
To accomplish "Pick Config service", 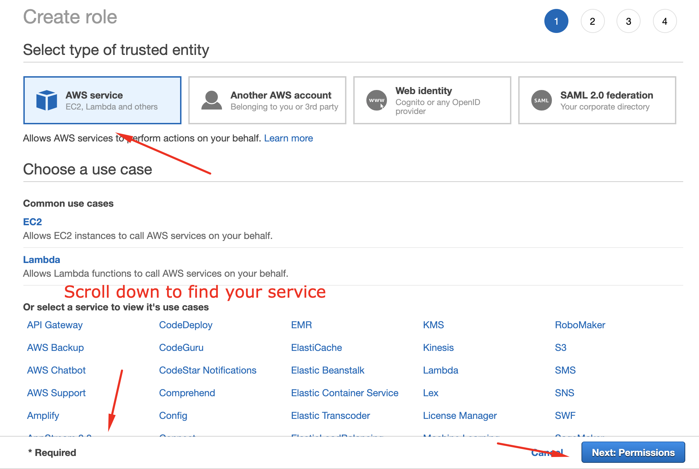I will [x=173, y=415].
